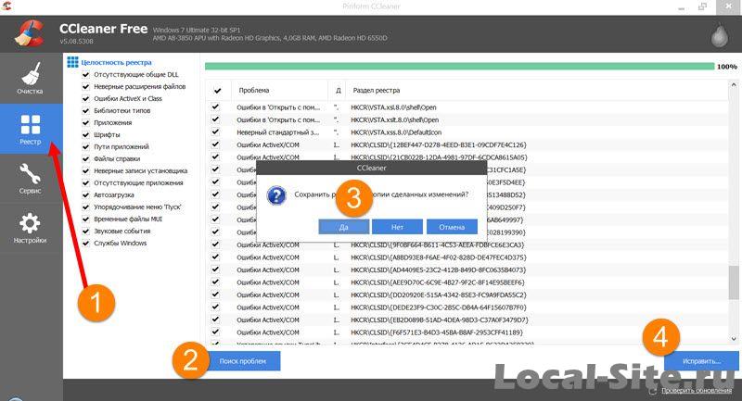Toggle Шрифты checkbox
The height and width of the screenshot is (401, 742).
tap(85, 134)
